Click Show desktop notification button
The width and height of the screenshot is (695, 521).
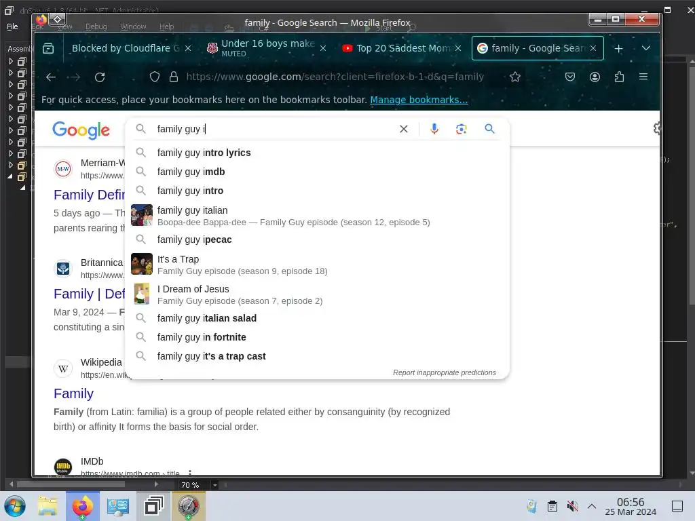click(677, 506)
